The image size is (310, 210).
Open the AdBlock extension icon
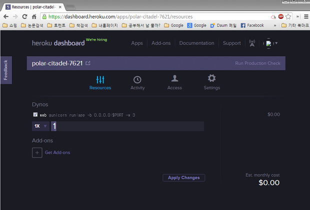pyautogui.click(x=280, y=16)
